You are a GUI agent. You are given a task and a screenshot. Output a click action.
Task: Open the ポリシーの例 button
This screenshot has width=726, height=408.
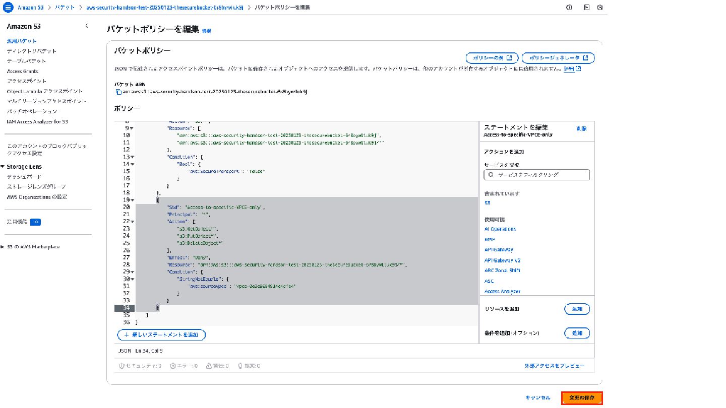(x=492, y=58)
